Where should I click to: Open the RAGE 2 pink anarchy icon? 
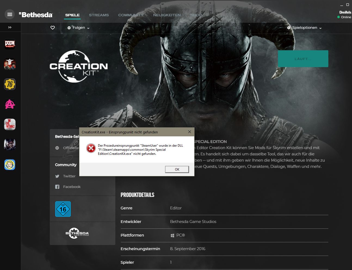(10, 104)
